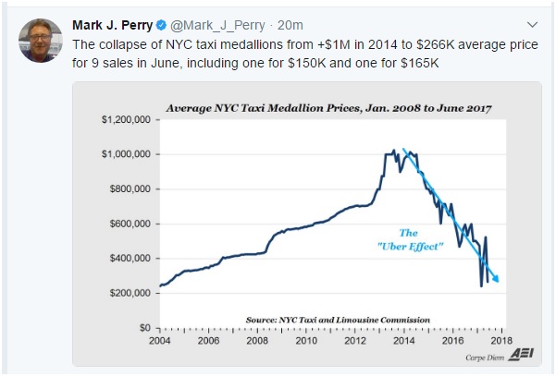Click Mark J. Perry's profile avatar

click(x=40, y=39)
